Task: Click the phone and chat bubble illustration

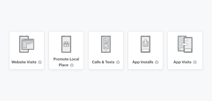Action: (106, 44)
